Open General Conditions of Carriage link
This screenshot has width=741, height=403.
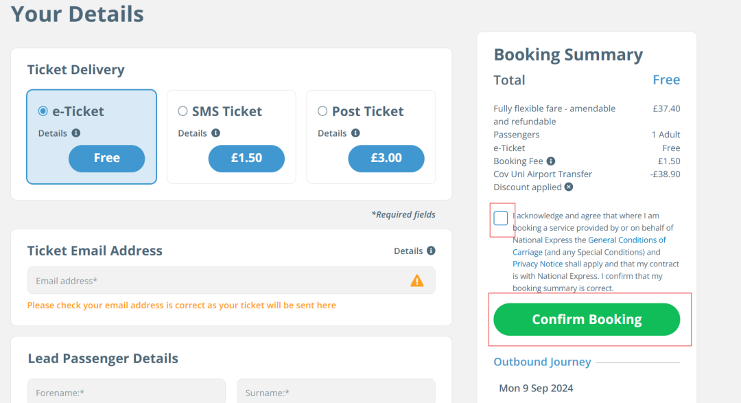coord(626,240)
